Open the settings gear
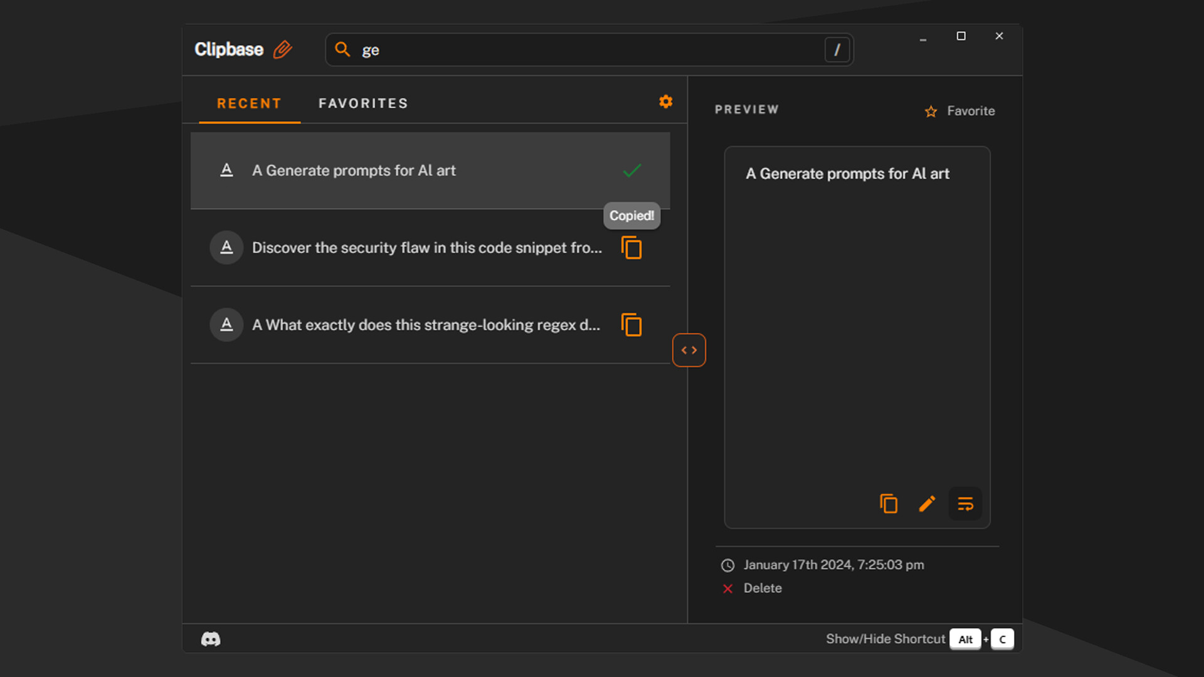This screenshot has height=677, width=1204. (665, 102)
